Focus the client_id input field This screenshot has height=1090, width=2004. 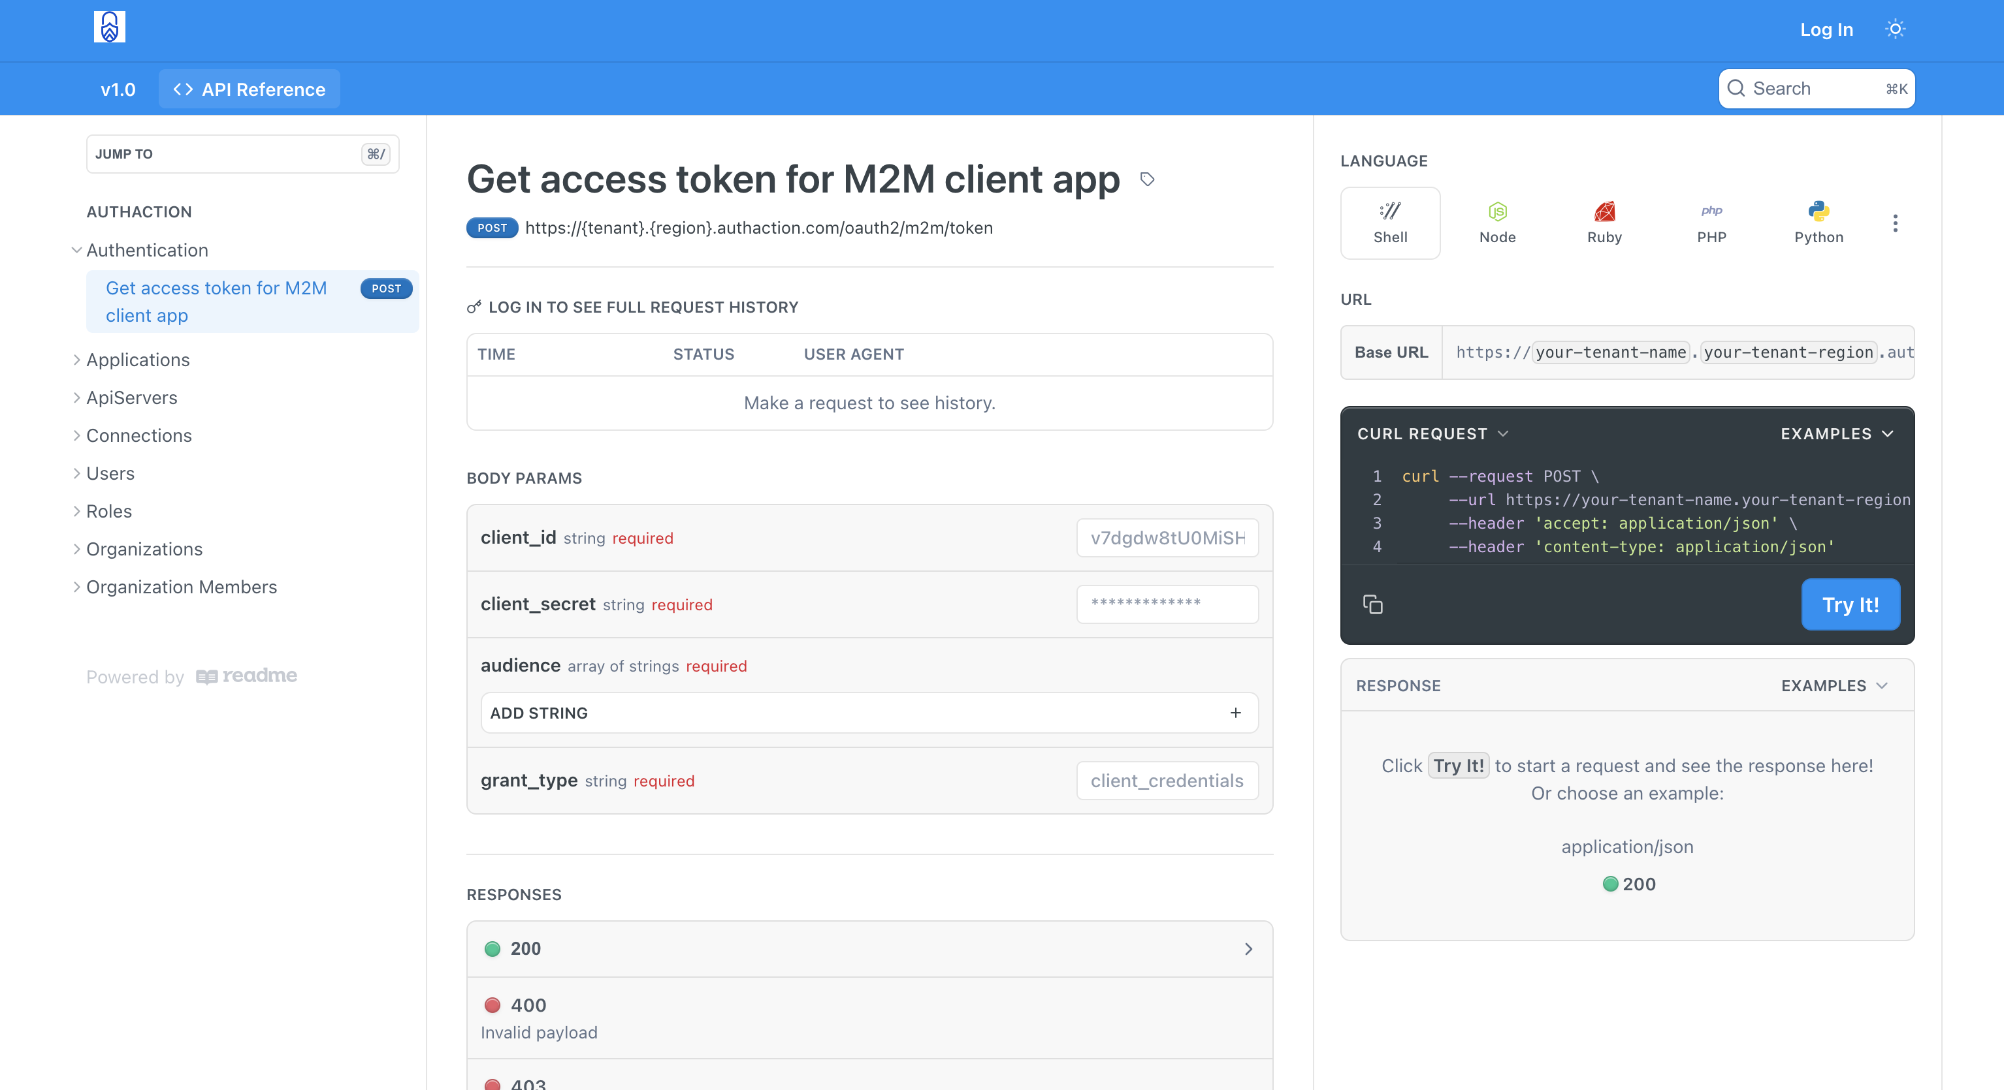(x=1167, y=538)
